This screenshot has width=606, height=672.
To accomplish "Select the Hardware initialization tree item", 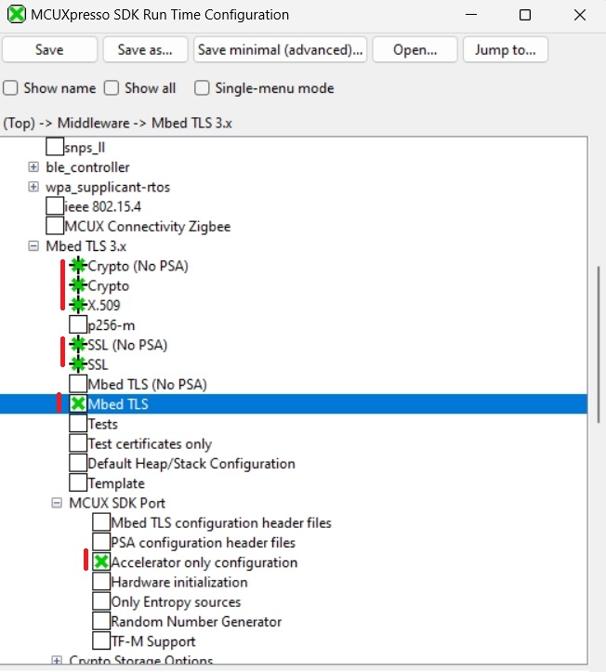I will coord(178,582).
